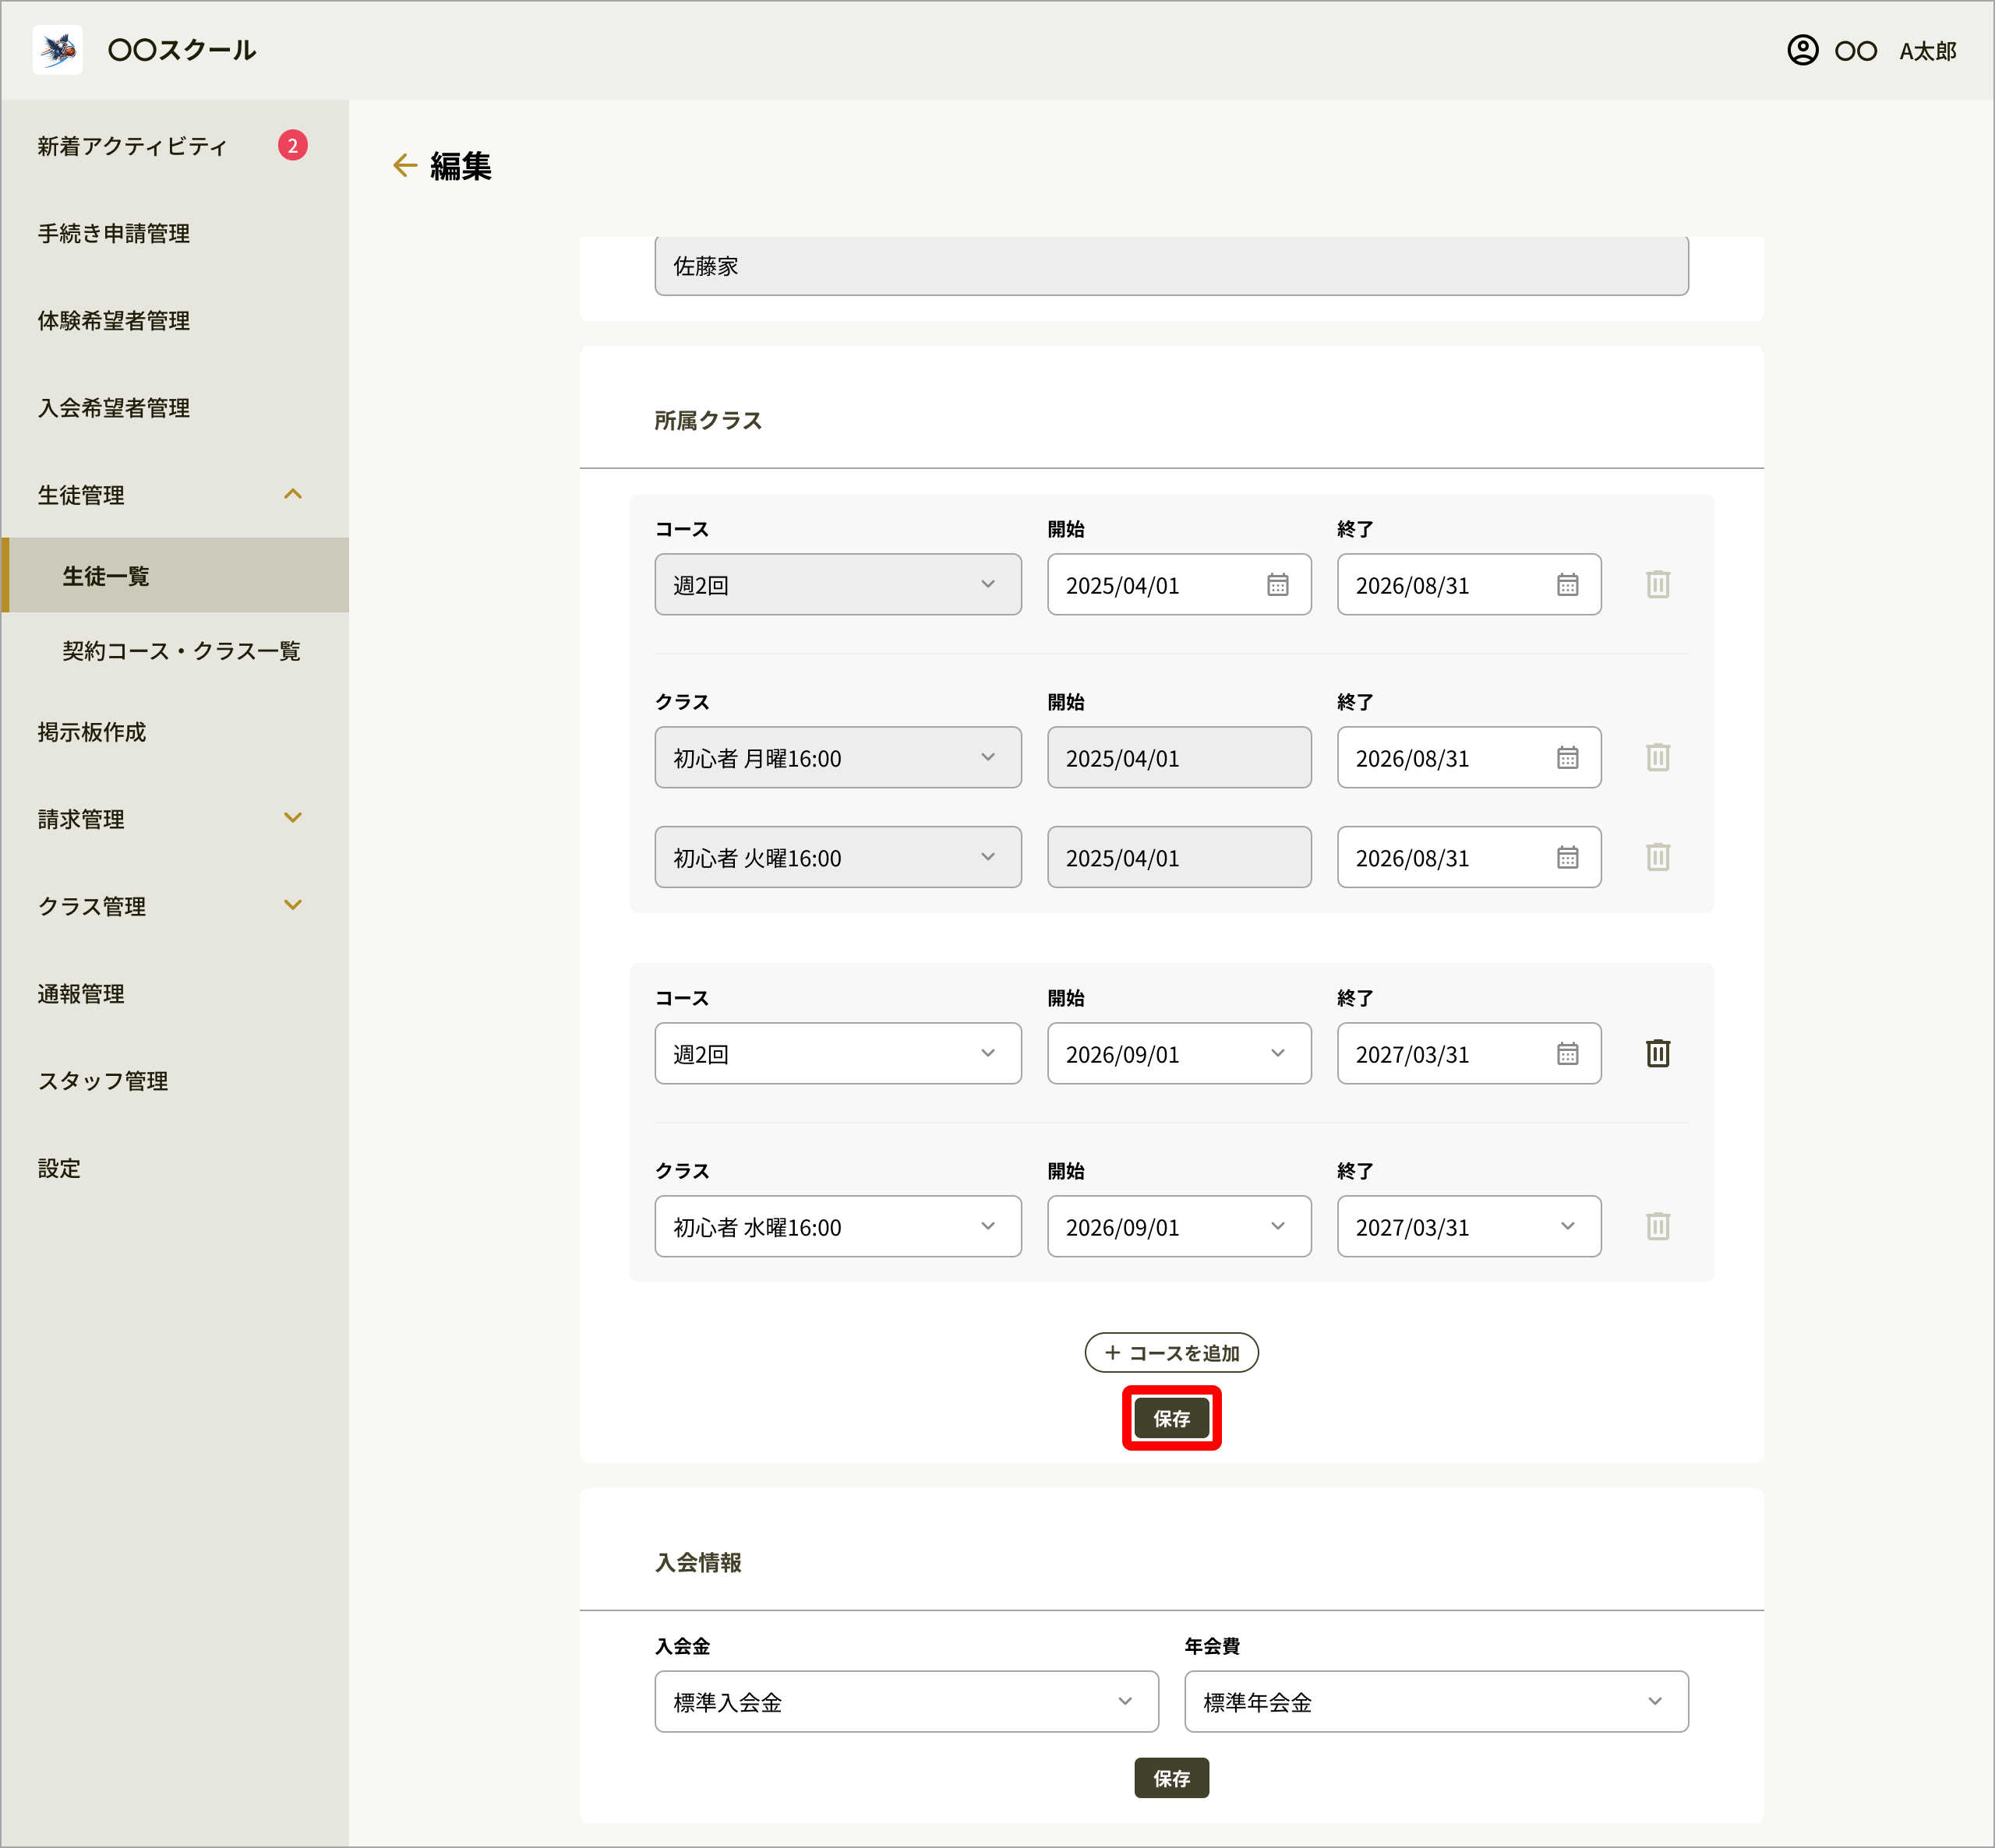Click the コースを追加 button
This screenshot has height=1848, width=1995.
tap(1171, 1352)
